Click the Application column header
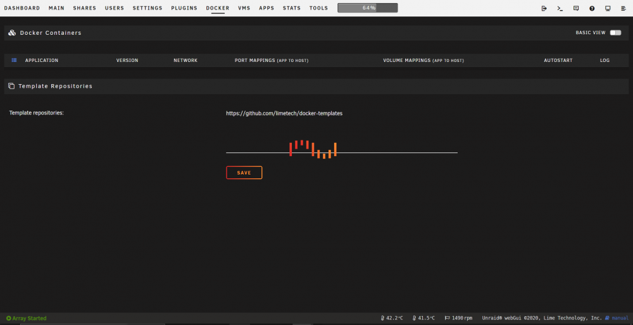This screenshot has height=325, width=633. 42,61
